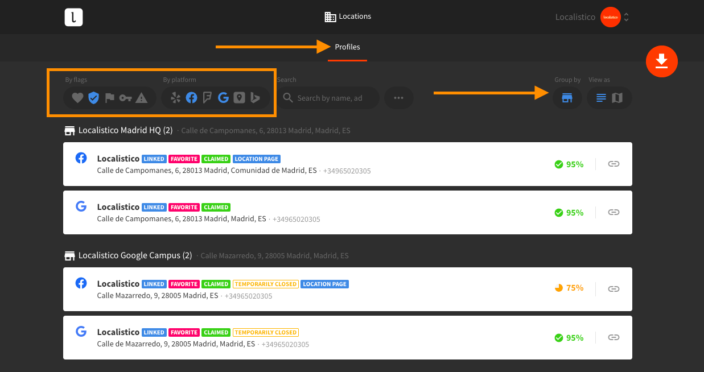This screenshot has height=372, width=704.
Task: Group profiles by store location
Action: 566,98
